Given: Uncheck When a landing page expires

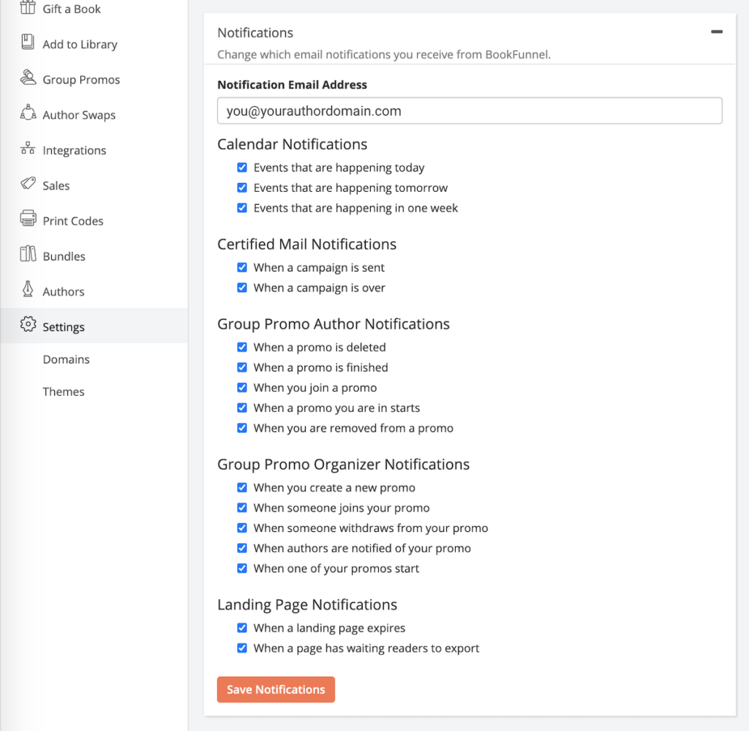Looking at the screenshot, I should (x=242, y=627).
